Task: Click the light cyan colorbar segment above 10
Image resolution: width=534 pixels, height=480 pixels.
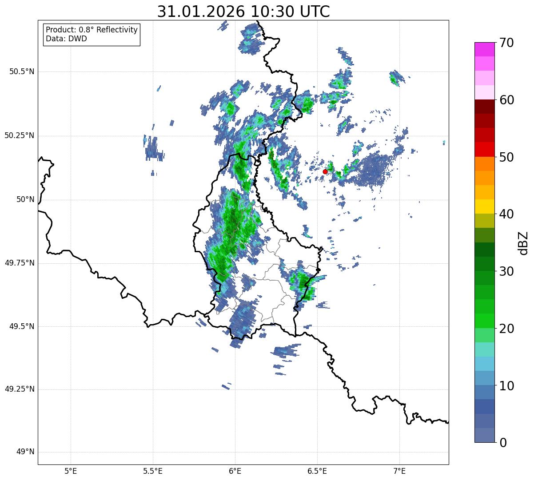Action: tap(485, 364)
